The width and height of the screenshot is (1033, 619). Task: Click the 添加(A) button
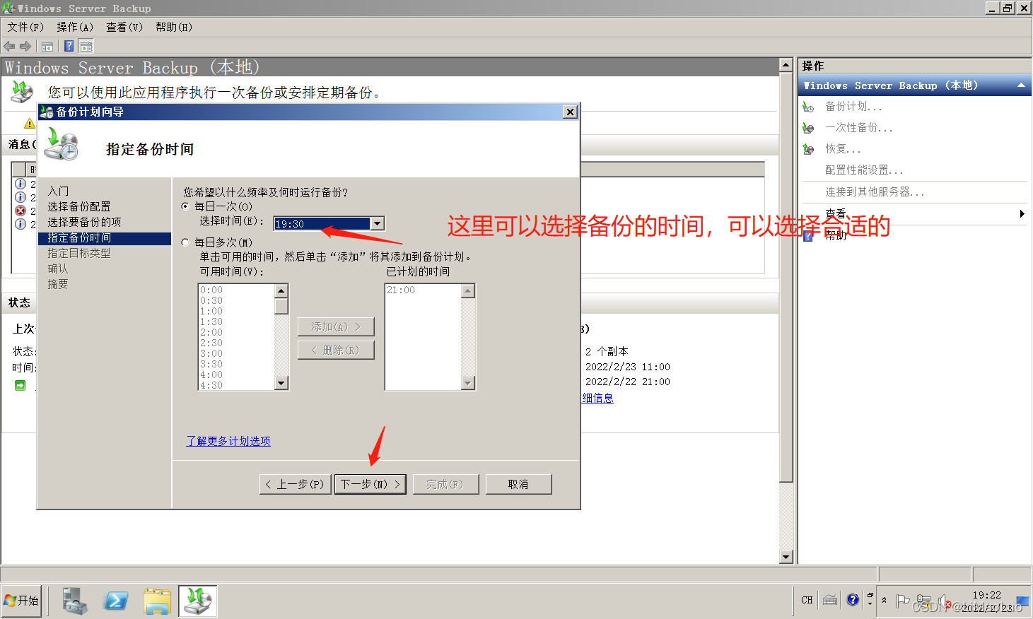pyautogui.click(x=336, y=326)
